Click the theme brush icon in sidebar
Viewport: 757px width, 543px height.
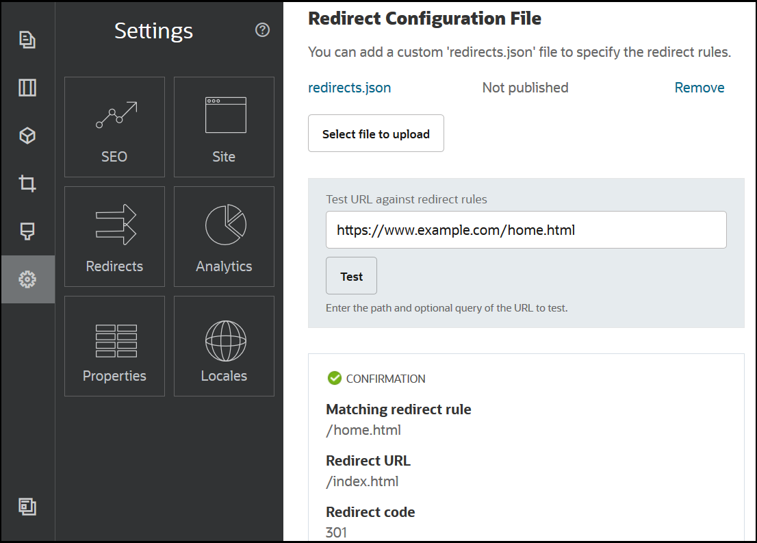click(x=27, y=231)
